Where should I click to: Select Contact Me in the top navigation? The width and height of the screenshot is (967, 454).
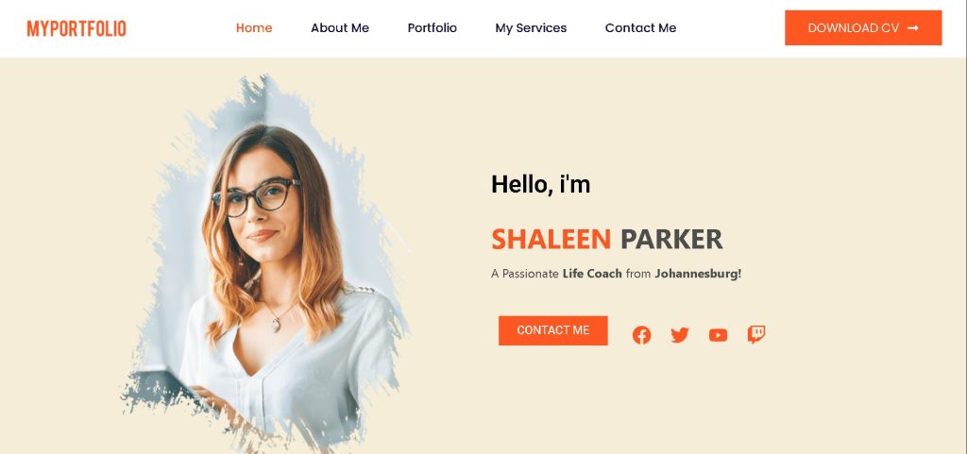point(641,27)
